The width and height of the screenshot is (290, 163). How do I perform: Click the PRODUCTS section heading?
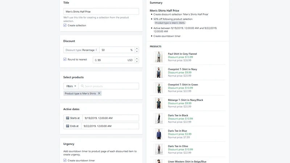click(x=156, y=46)
